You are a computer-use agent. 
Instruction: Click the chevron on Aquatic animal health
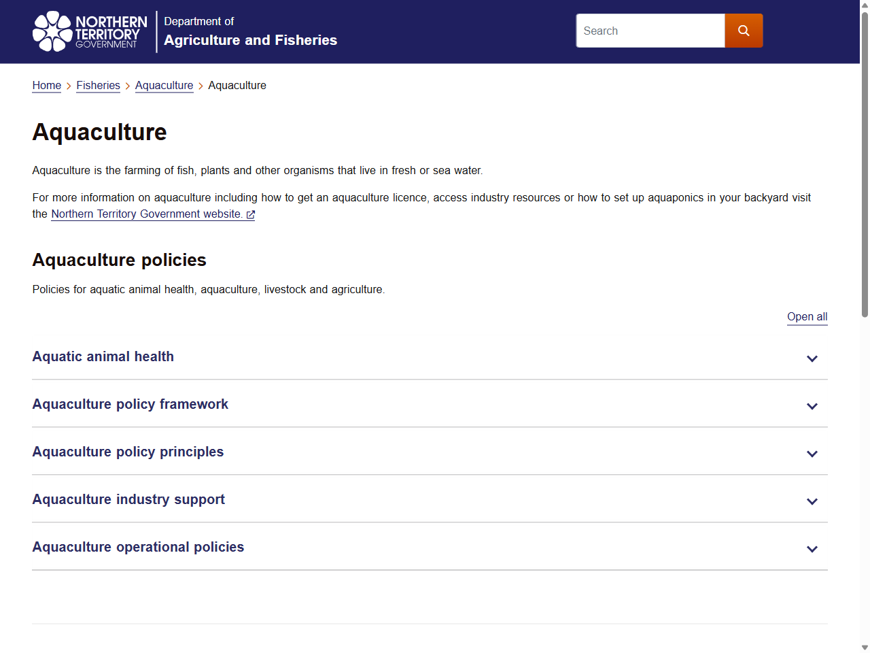pyautogui.click(x=812, y=358)
